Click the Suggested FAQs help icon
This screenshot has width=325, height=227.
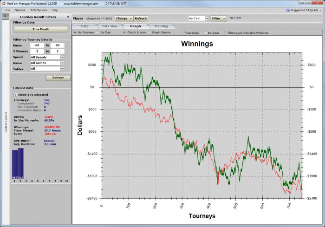[x=288, y=10]
